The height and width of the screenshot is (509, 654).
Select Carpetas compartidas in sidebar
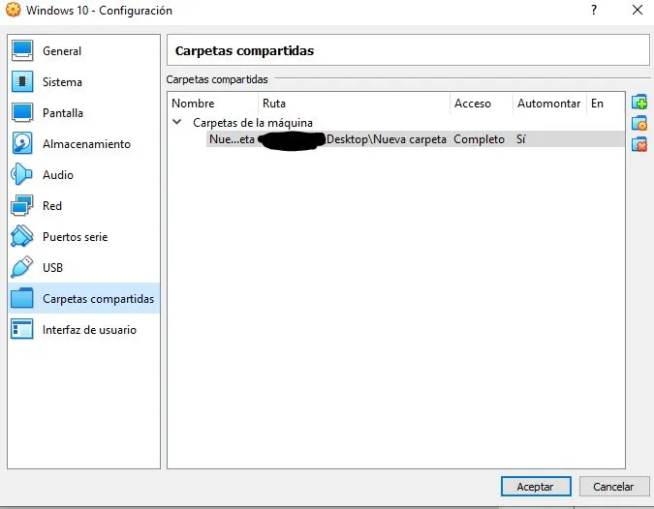[84, 298]
